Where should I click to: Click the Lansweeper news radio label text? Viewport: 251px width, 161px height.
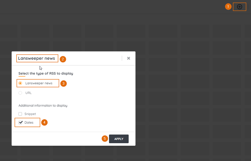tap(39, 83)
